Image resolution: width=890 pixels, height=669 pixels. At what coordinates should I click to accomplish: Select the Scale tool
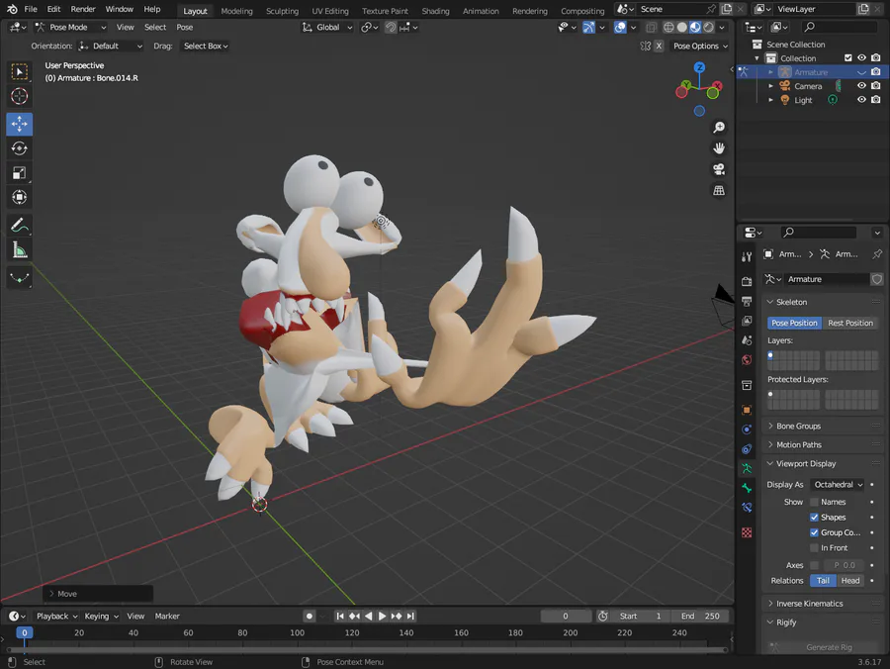20,172
